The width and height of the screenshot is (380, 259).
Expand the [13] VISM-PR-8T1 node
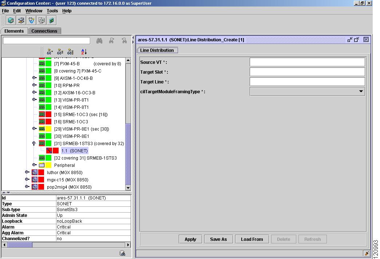tap(35, 99)
